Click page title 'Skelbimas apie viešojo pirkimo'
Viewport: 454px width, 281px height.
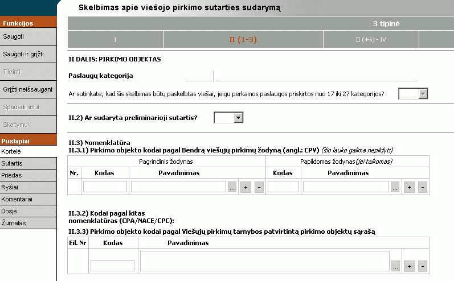[x=179, y=7]
